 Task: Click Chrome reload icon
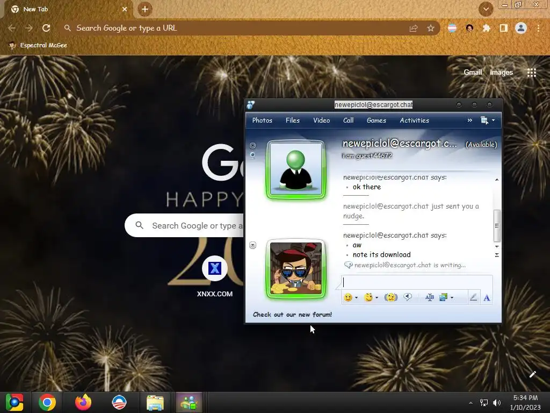[46, 28]
